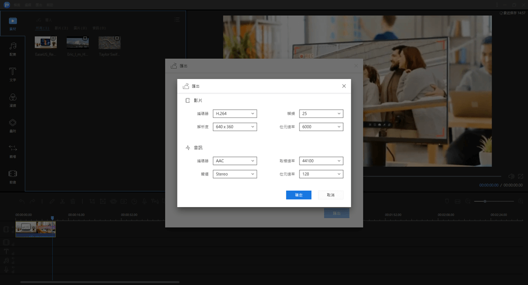The height and width of the screenshot is (285, 528).
Task: Close the front 匯出 settings dialog
Action: pos(344,86)
